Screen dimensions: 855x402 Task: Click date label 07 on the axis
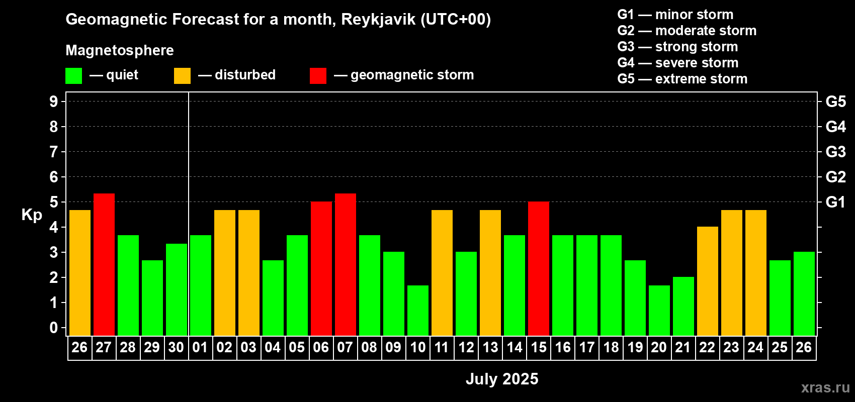[345, 348]
